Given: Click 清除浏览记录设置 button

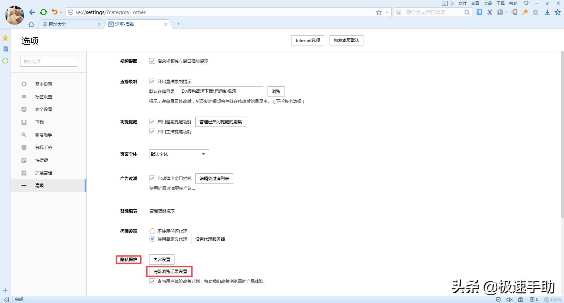Looking at the screenshot, I should tap(170, 272).
